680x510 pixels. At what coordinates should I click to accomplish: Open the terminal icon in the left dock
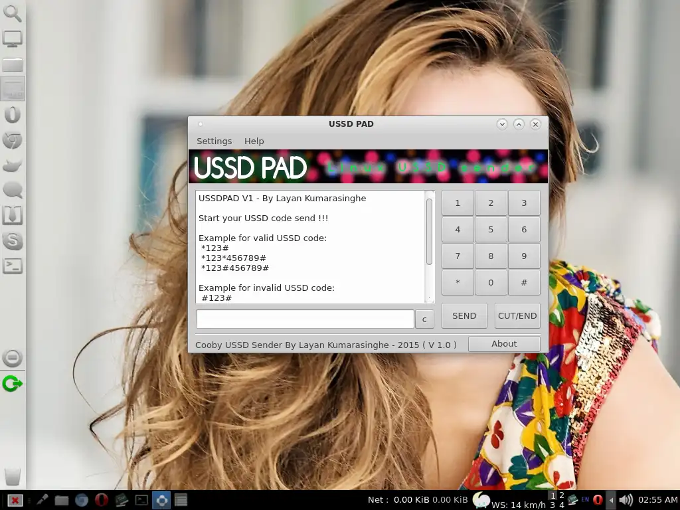point(12,266)
